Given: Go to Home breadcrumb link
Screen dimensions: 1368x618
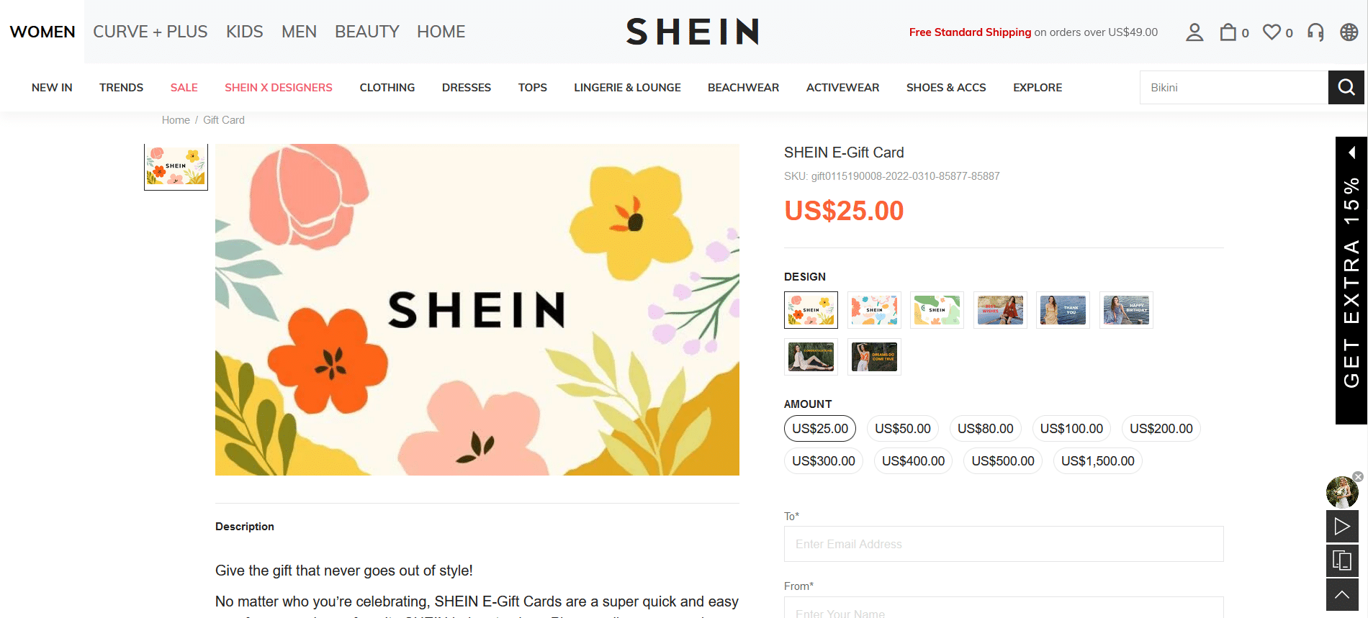Looking at the screenshot, I should pos(176,120).
